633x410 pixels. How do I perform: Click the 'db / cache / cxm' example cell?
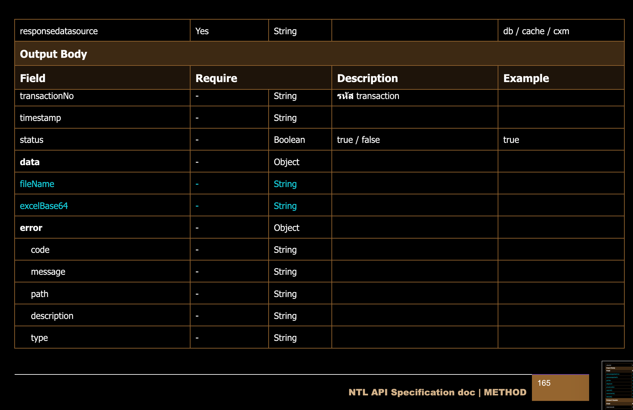pyautogui.click(x=536, y=31)
